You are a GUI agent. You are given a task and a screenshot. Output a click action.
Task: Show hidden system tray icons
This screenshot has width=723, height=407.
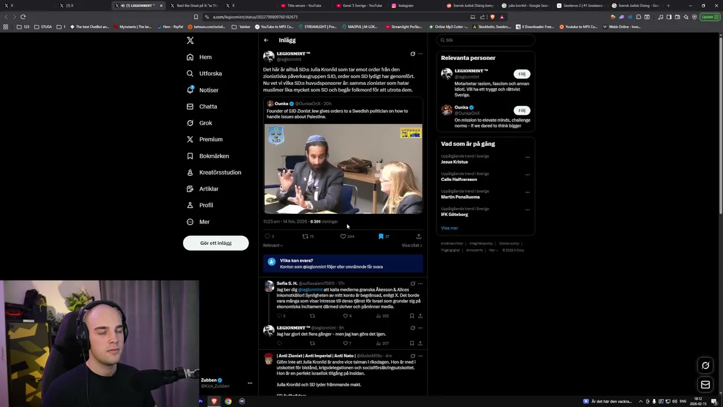[x=641, y=401]
